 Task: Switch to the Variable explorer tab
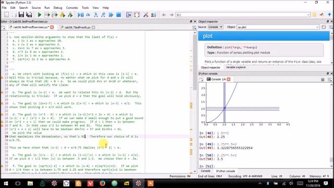coord(236,67)
